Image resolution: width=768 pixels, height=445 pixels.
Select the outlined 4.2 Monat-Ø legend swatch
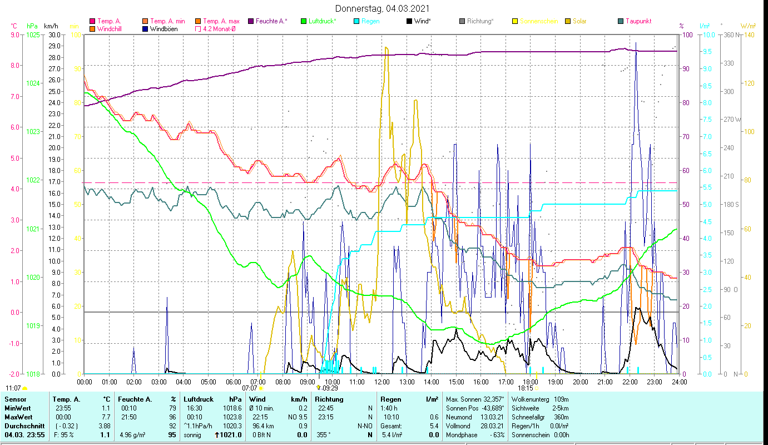pyautogui.click(x=199, y=28)
